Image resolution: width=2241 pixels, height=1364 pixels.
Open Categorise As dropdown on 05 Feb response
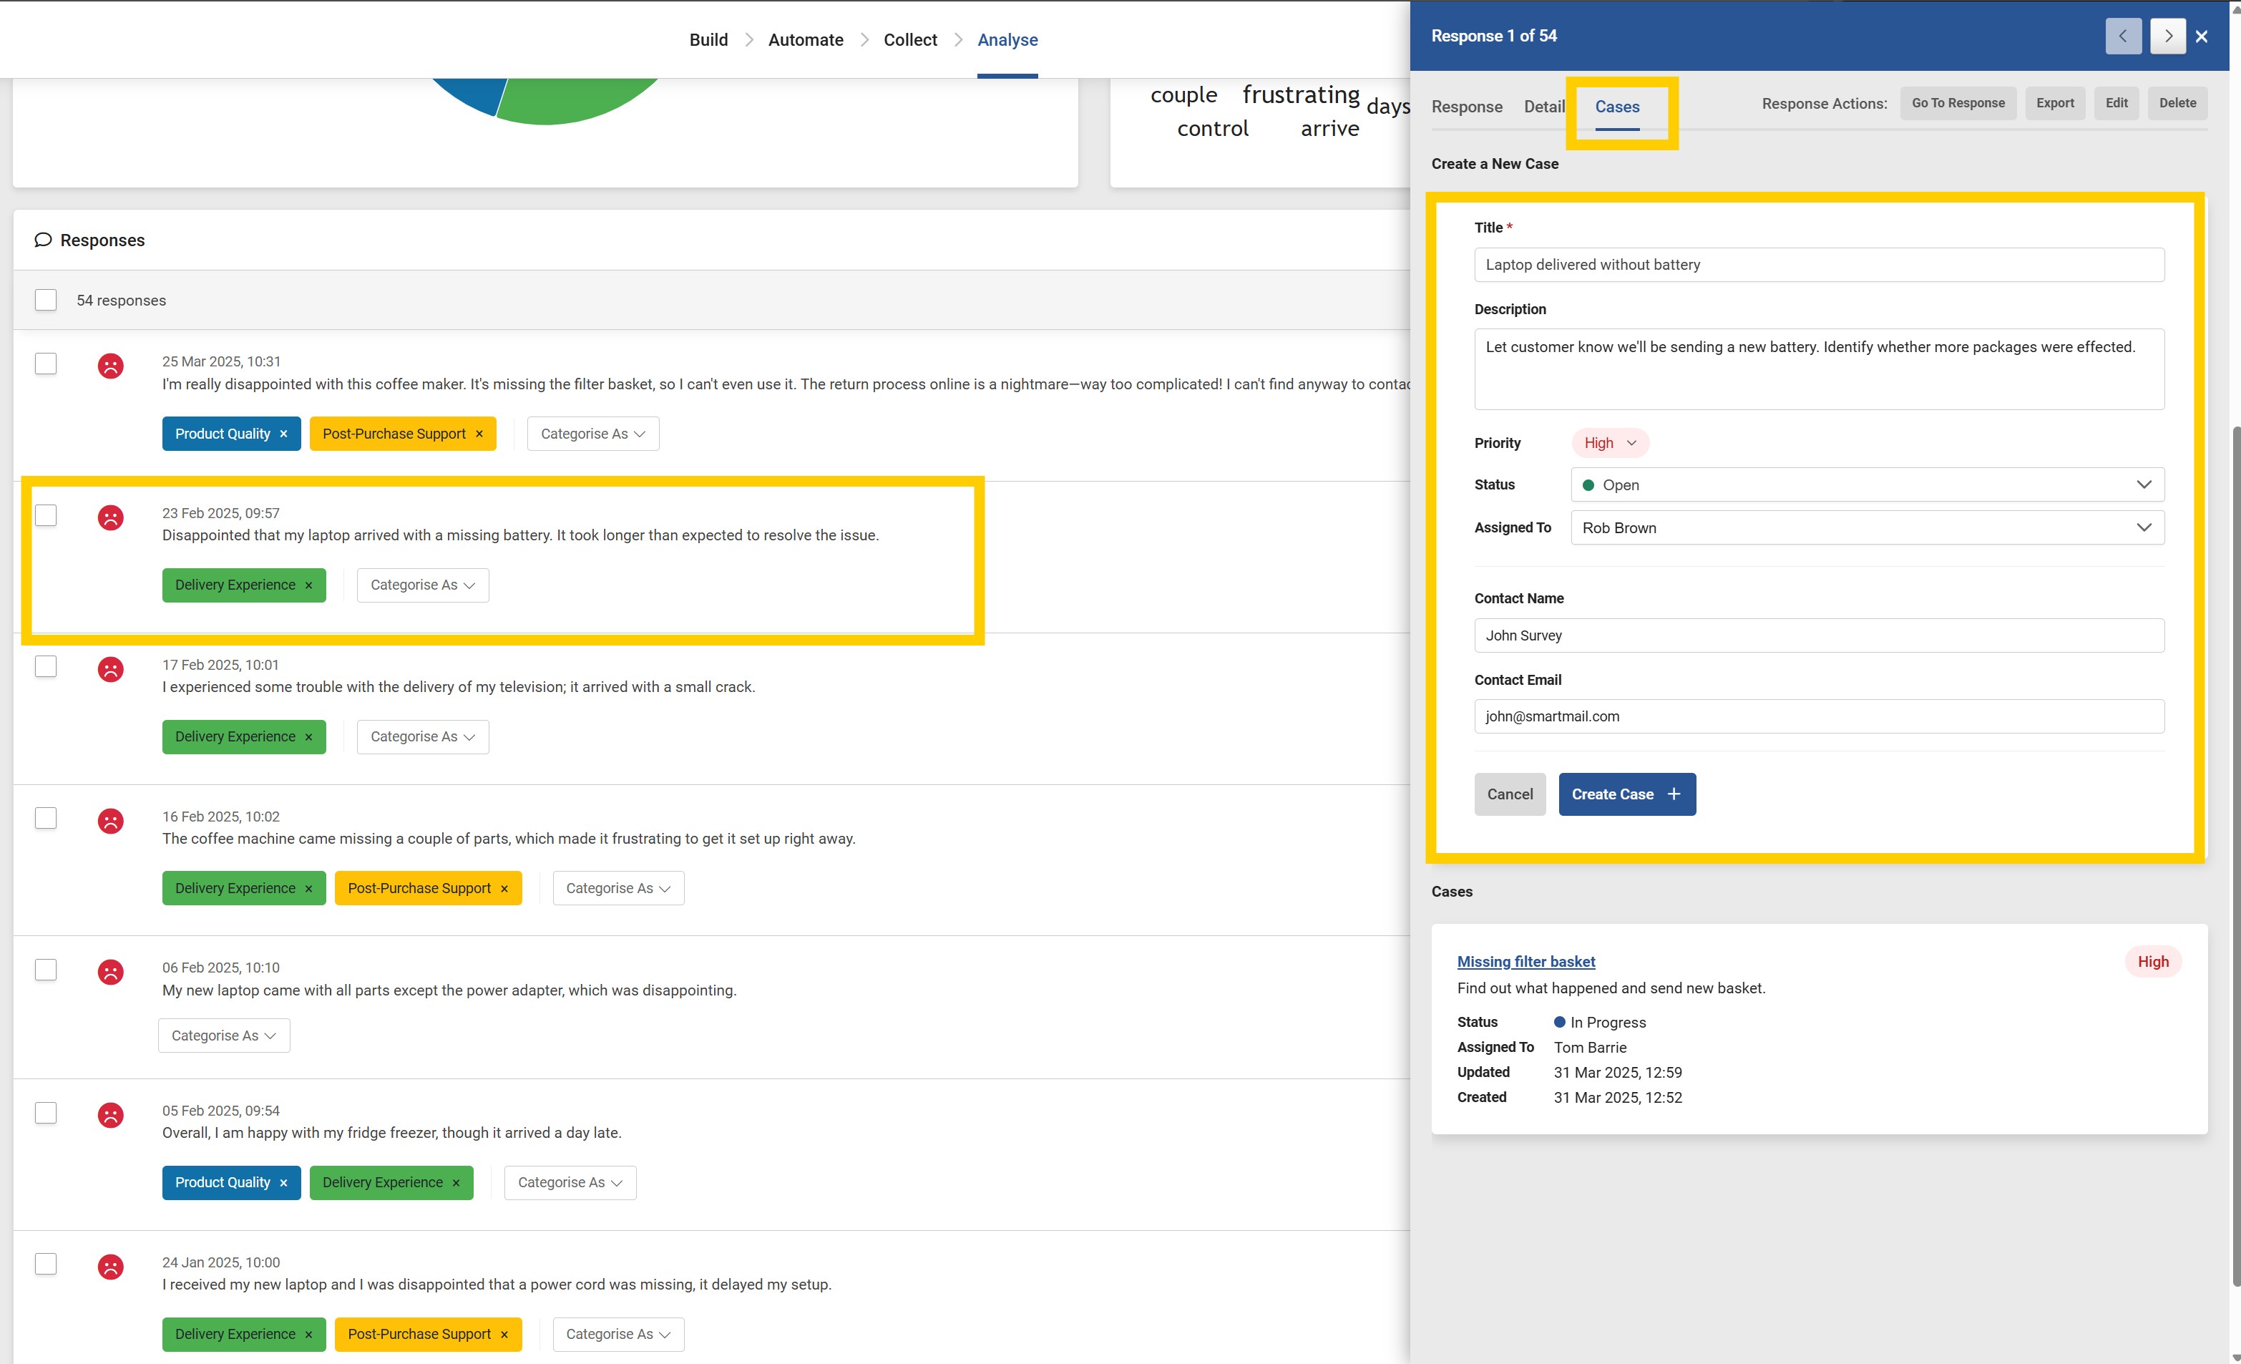click(570, 1183)
